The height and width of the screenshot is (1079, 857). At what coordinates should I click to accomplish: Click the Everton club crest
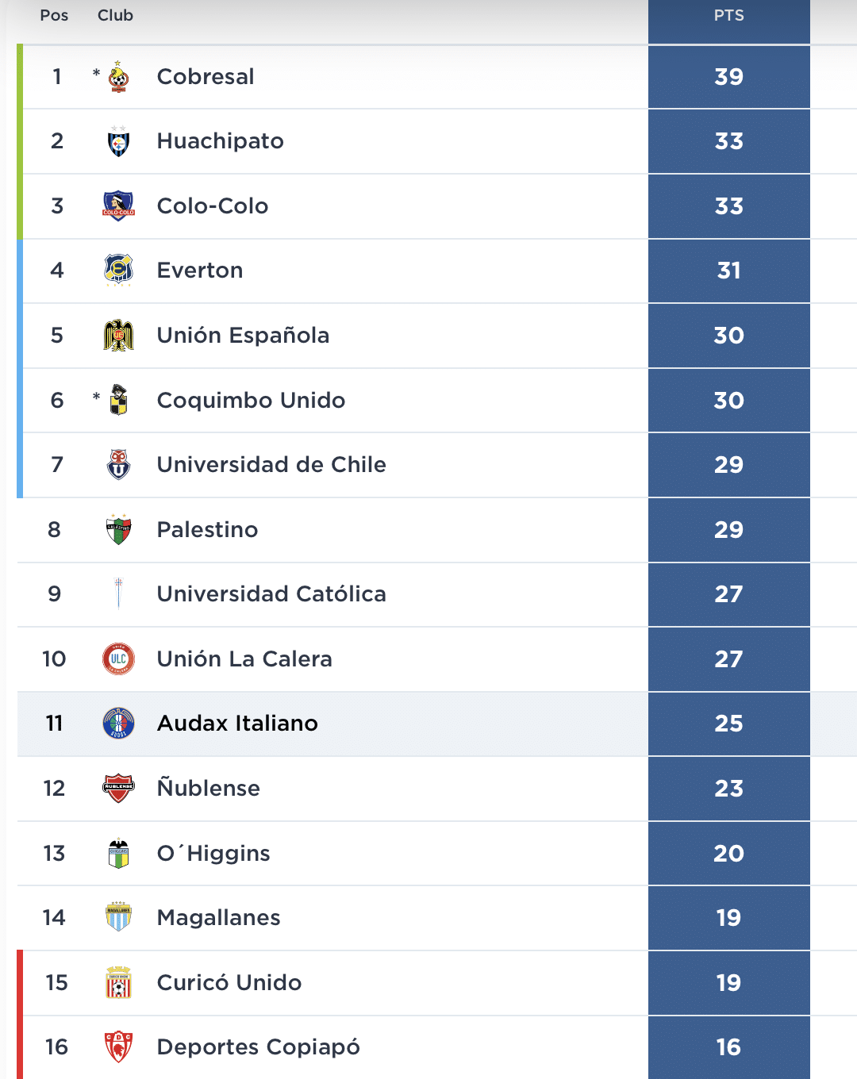[118, 271]
